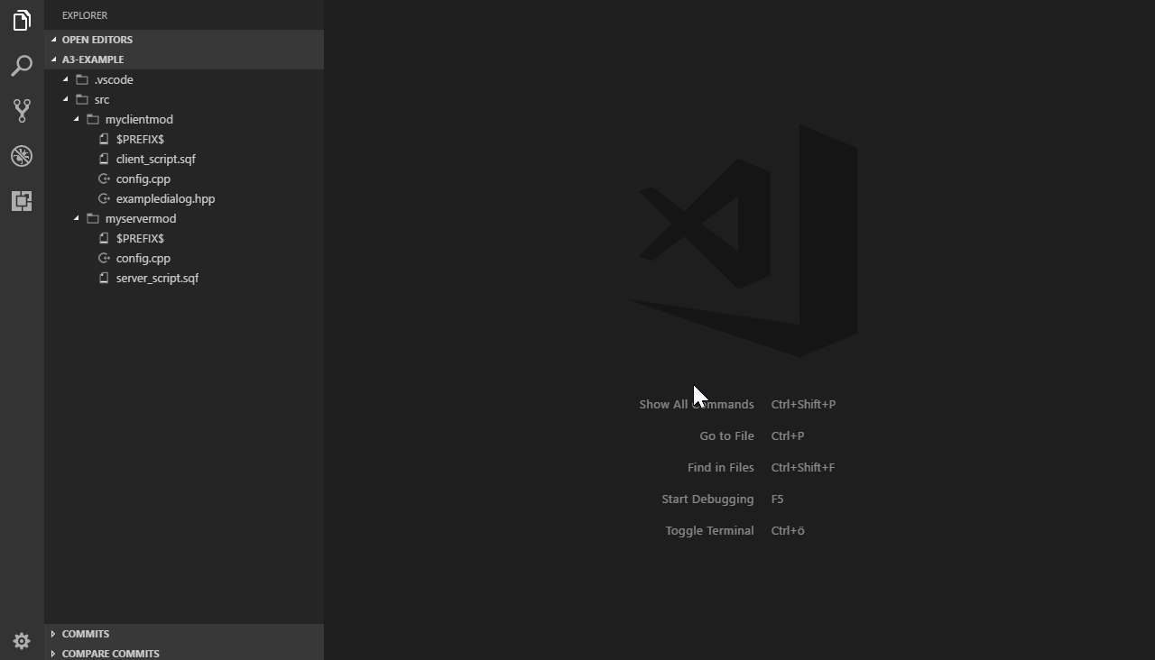This screenshot has height=660, width=1155.
Task: Click C++ icon of myservermod config.cpp
Action: click(104, 258)
